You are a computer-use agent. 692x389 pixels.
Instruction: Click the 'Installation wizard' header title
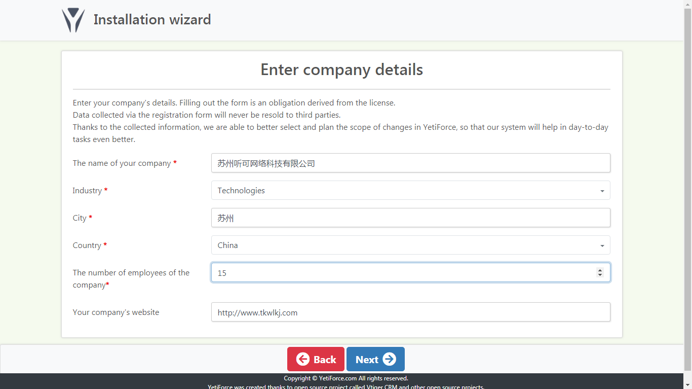pos(152,20)
